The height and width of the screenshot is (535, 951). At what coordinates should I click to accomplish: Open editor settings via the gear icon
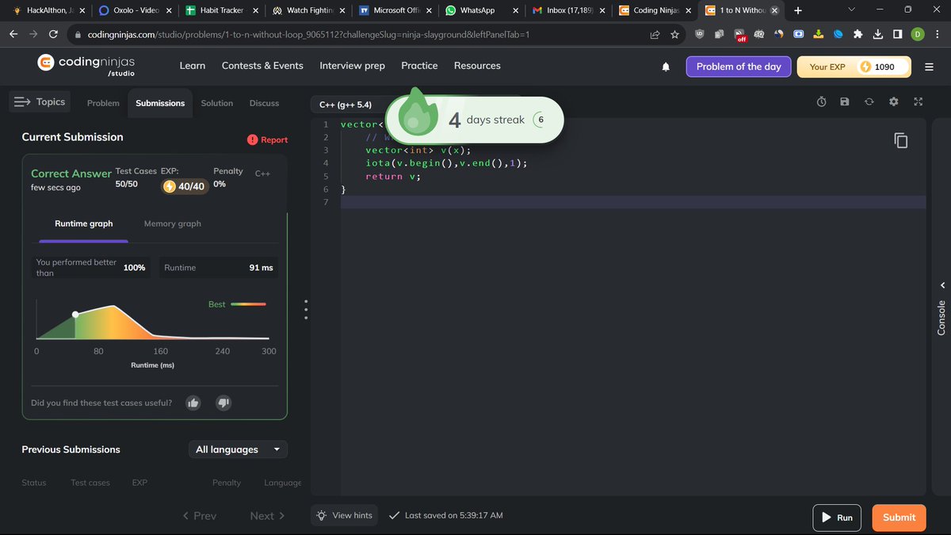click(893, 101)
